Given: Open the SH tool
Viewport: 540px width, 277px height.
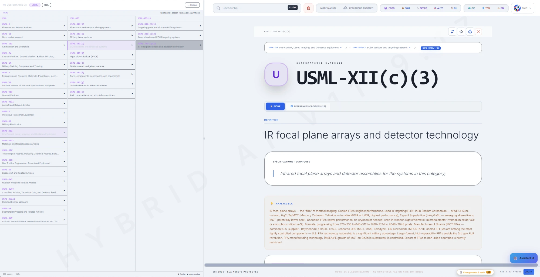Looking at the screenshot, I should click(x=454, y=8).
